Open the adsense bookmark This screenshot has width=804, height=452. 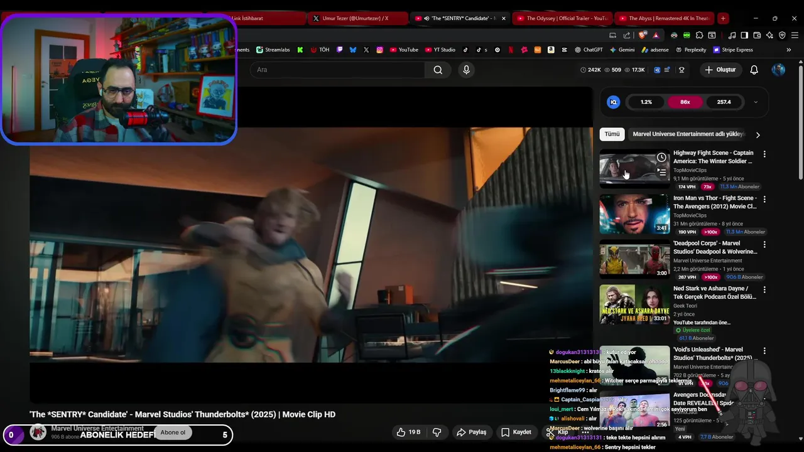coord(655,50)
